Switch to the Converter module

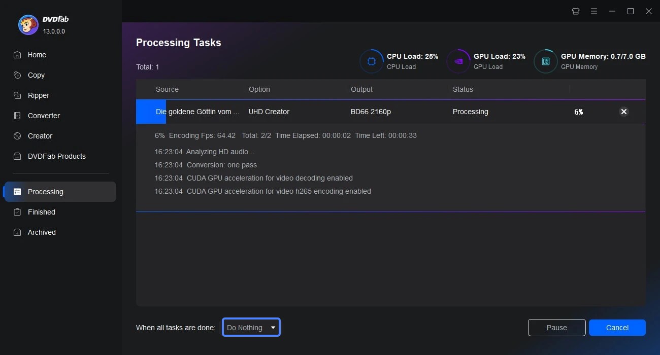pyautogui.click(x=44, y=116)
